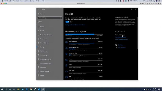Open Sound settings page
The width and height of the screenshot is (162, 91).
42,31
